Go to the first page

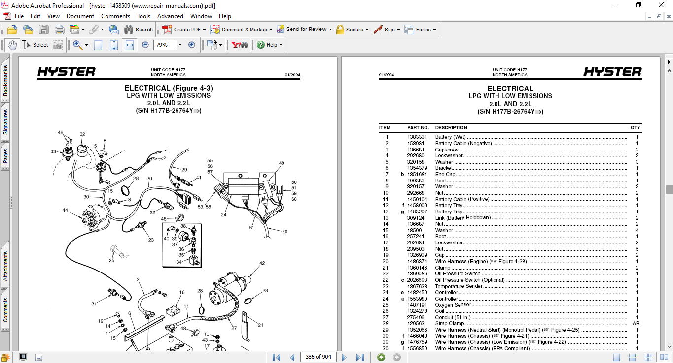point(277,357)
